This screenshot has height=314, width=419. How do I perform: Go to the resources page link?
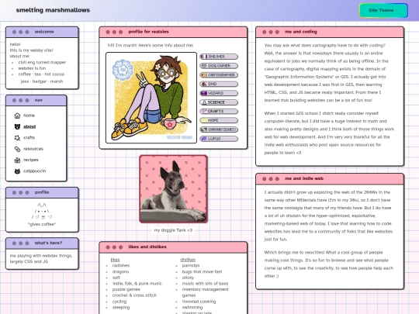click(33, 149)
